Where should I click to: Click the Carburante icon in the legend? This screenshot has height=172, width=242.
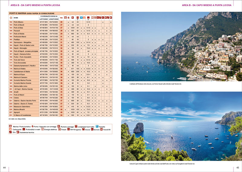10,129
